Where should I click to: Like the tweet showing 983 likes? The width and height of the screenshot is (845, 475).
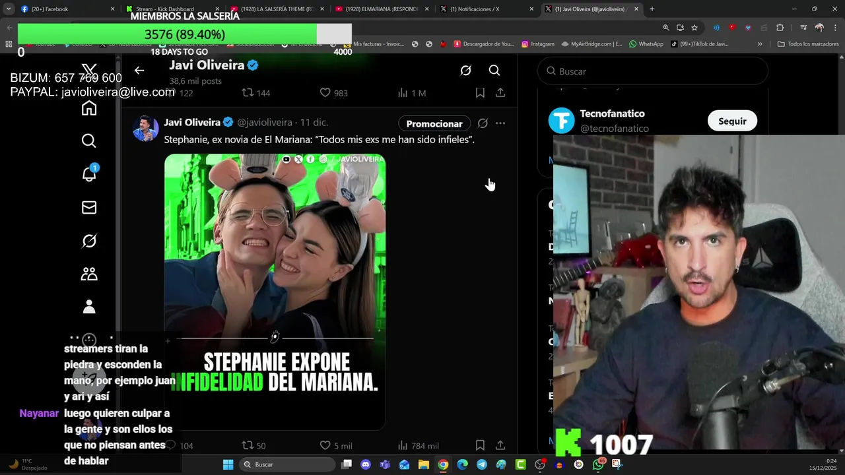333,93
